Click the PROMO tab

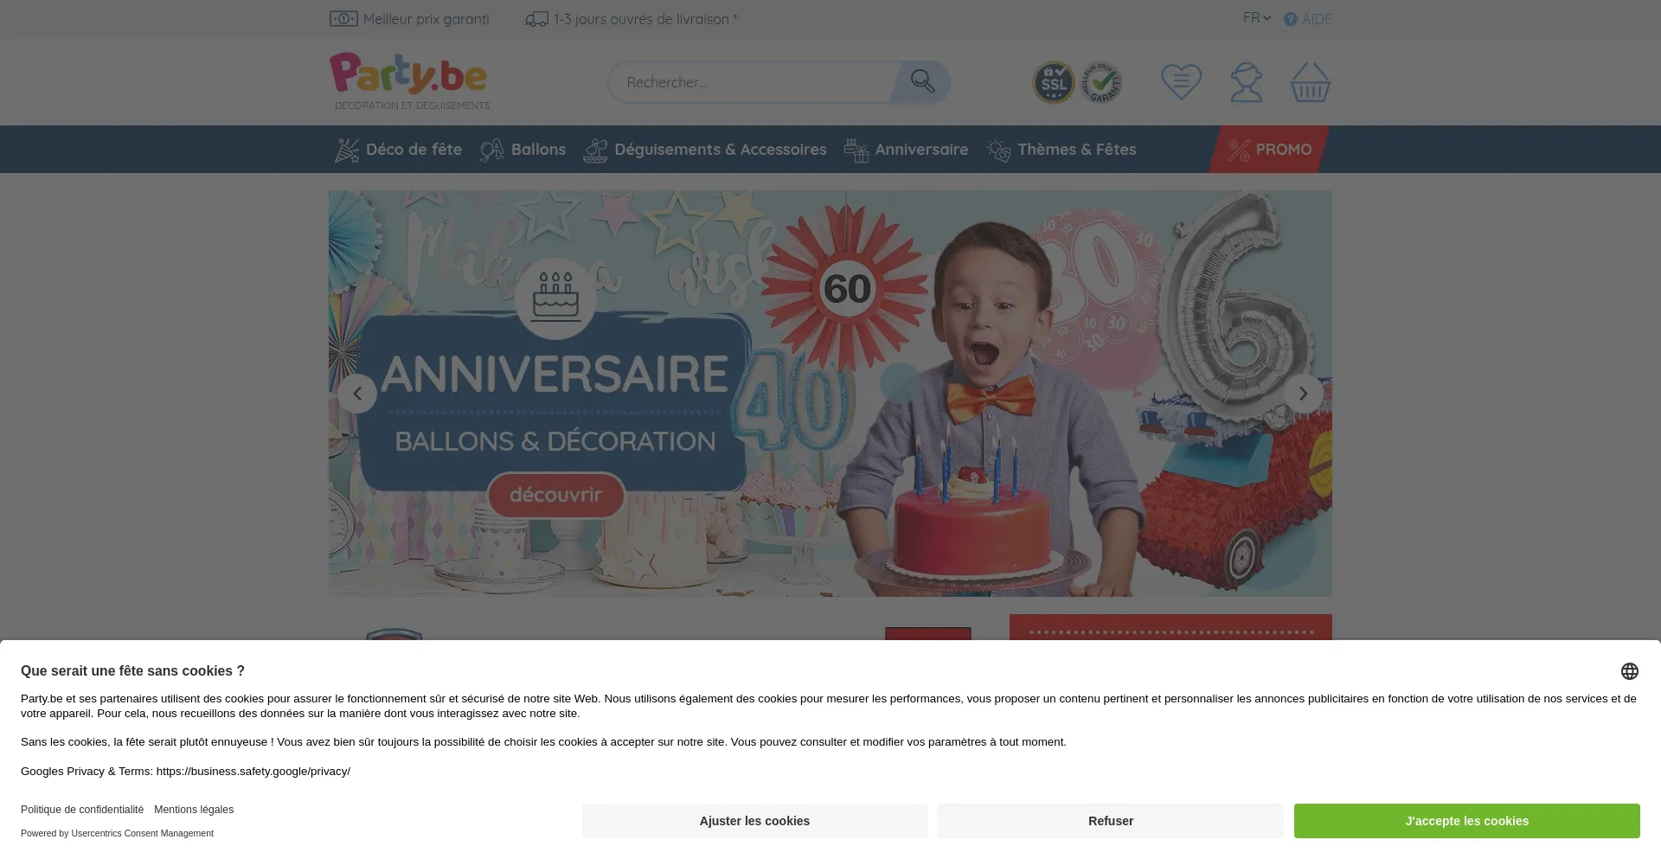[x=1269, y=150]
